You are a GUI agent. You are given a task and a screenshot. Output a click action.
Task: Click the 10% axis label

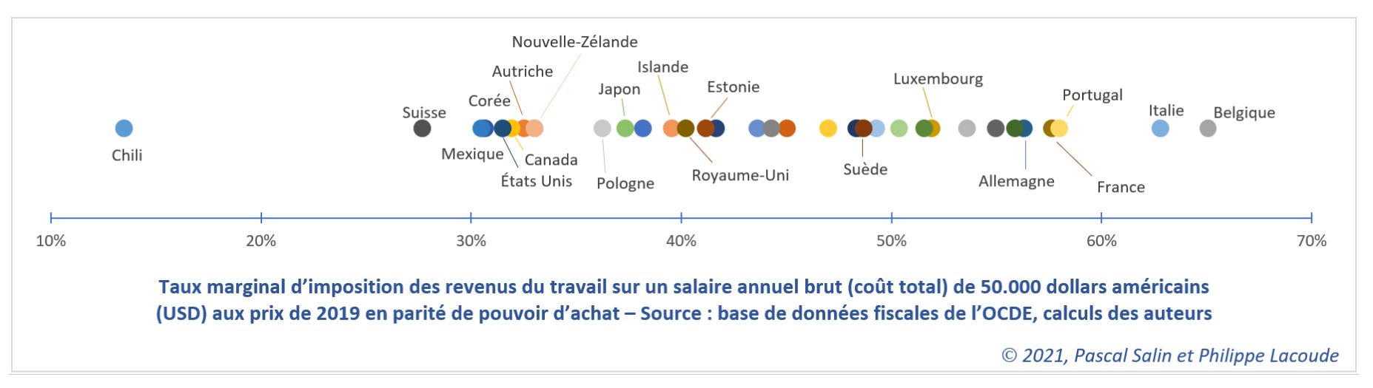click(x=51, y=241)
